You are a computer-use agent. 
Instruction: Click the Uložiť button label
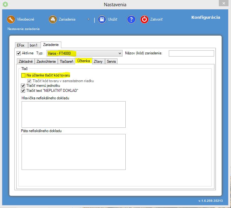coord(113,19)
